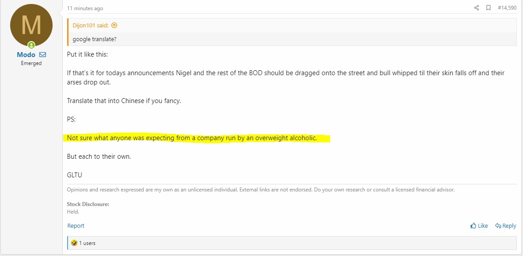Click the '11 minutes ago' timestamp
The height and width of the screenshot is (256, 523).
click(x=85, y=8)
